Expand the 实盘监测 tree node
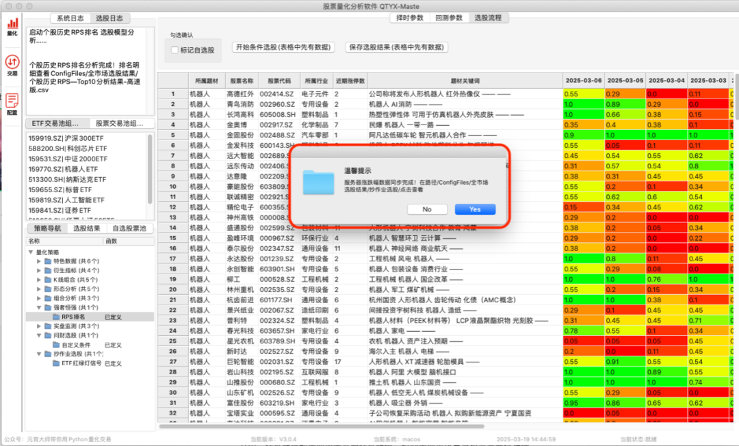 click(39, 326)
